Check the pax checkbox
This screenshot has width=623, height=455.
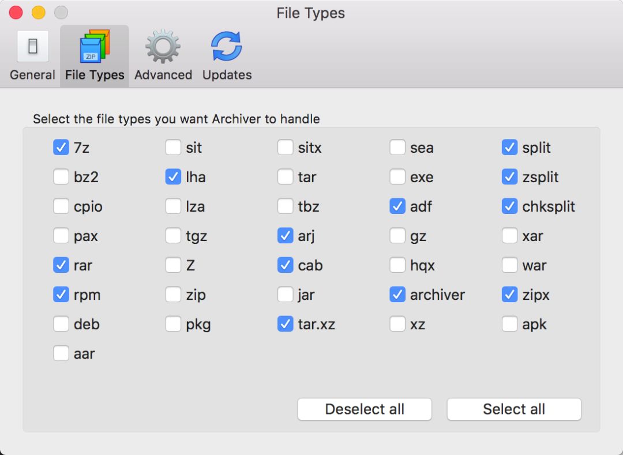click(x=61, y=236)
